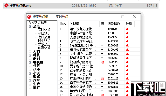Select the 电视剧 category label
The image size is (166, 96).
(38, 62)
